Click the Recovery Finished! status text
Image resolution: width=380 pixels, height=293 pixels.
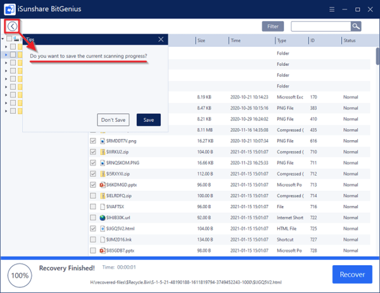pos(67,268)
